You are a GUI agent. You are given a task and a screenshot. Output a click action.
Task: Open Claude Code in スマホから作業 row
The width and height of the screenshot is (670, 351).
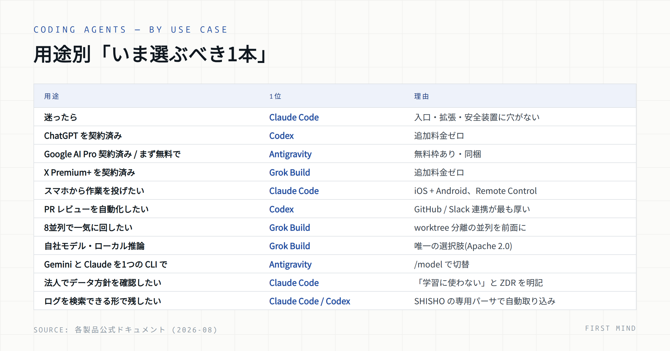[294, 191]
